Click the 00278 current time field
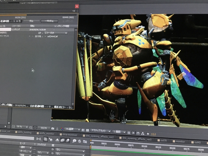 point(43,128)
